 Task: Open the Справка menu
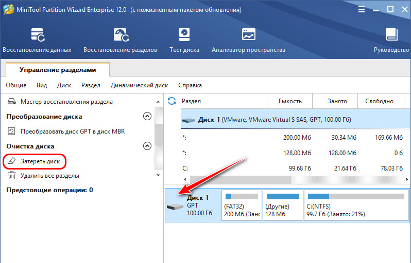point(190,85)
